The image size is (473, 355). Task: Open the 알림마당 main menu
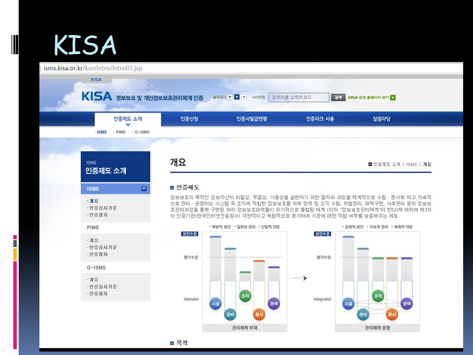coord(381,119)
